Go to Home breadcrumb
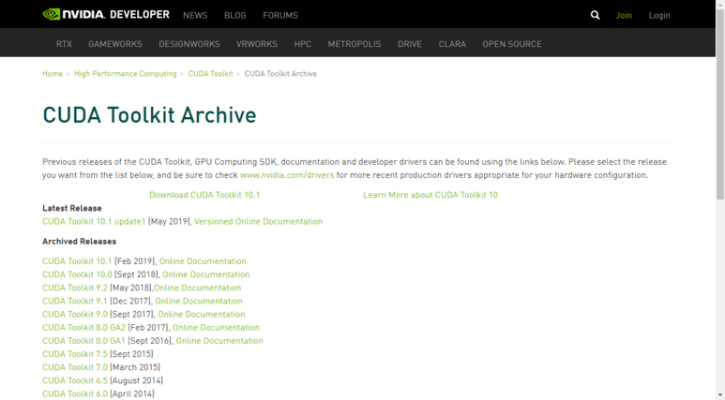Viewport: 725px width, 400px height. tap(53, 73)
